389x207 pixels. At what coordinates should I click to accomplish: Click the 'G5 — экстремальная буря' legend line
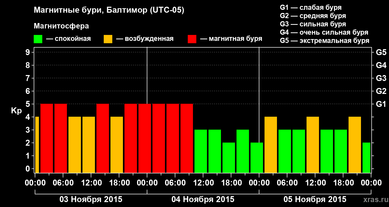coord(325,41)
